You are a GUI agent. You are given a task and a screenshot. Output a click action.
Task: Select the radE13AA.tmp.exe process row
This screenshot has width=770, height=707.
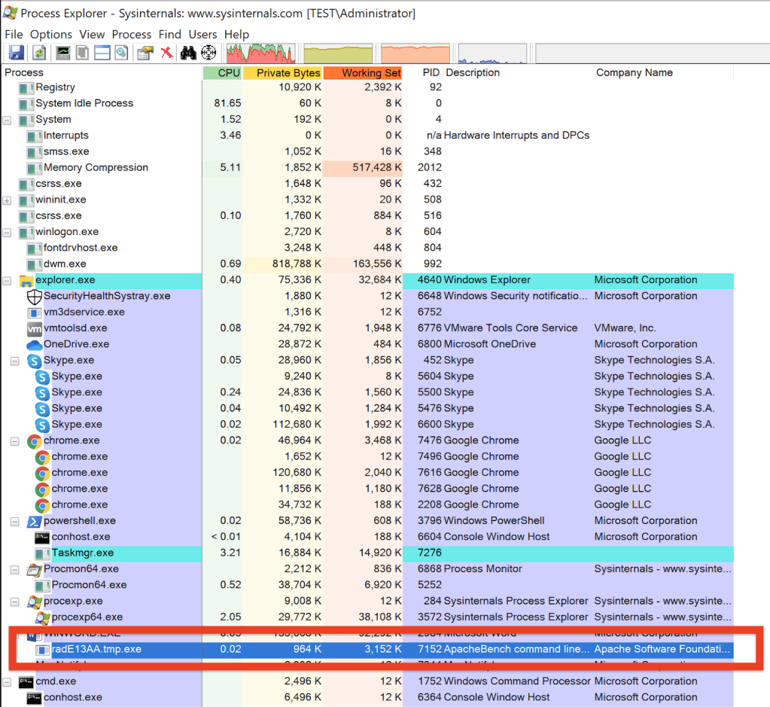[96, 649]
